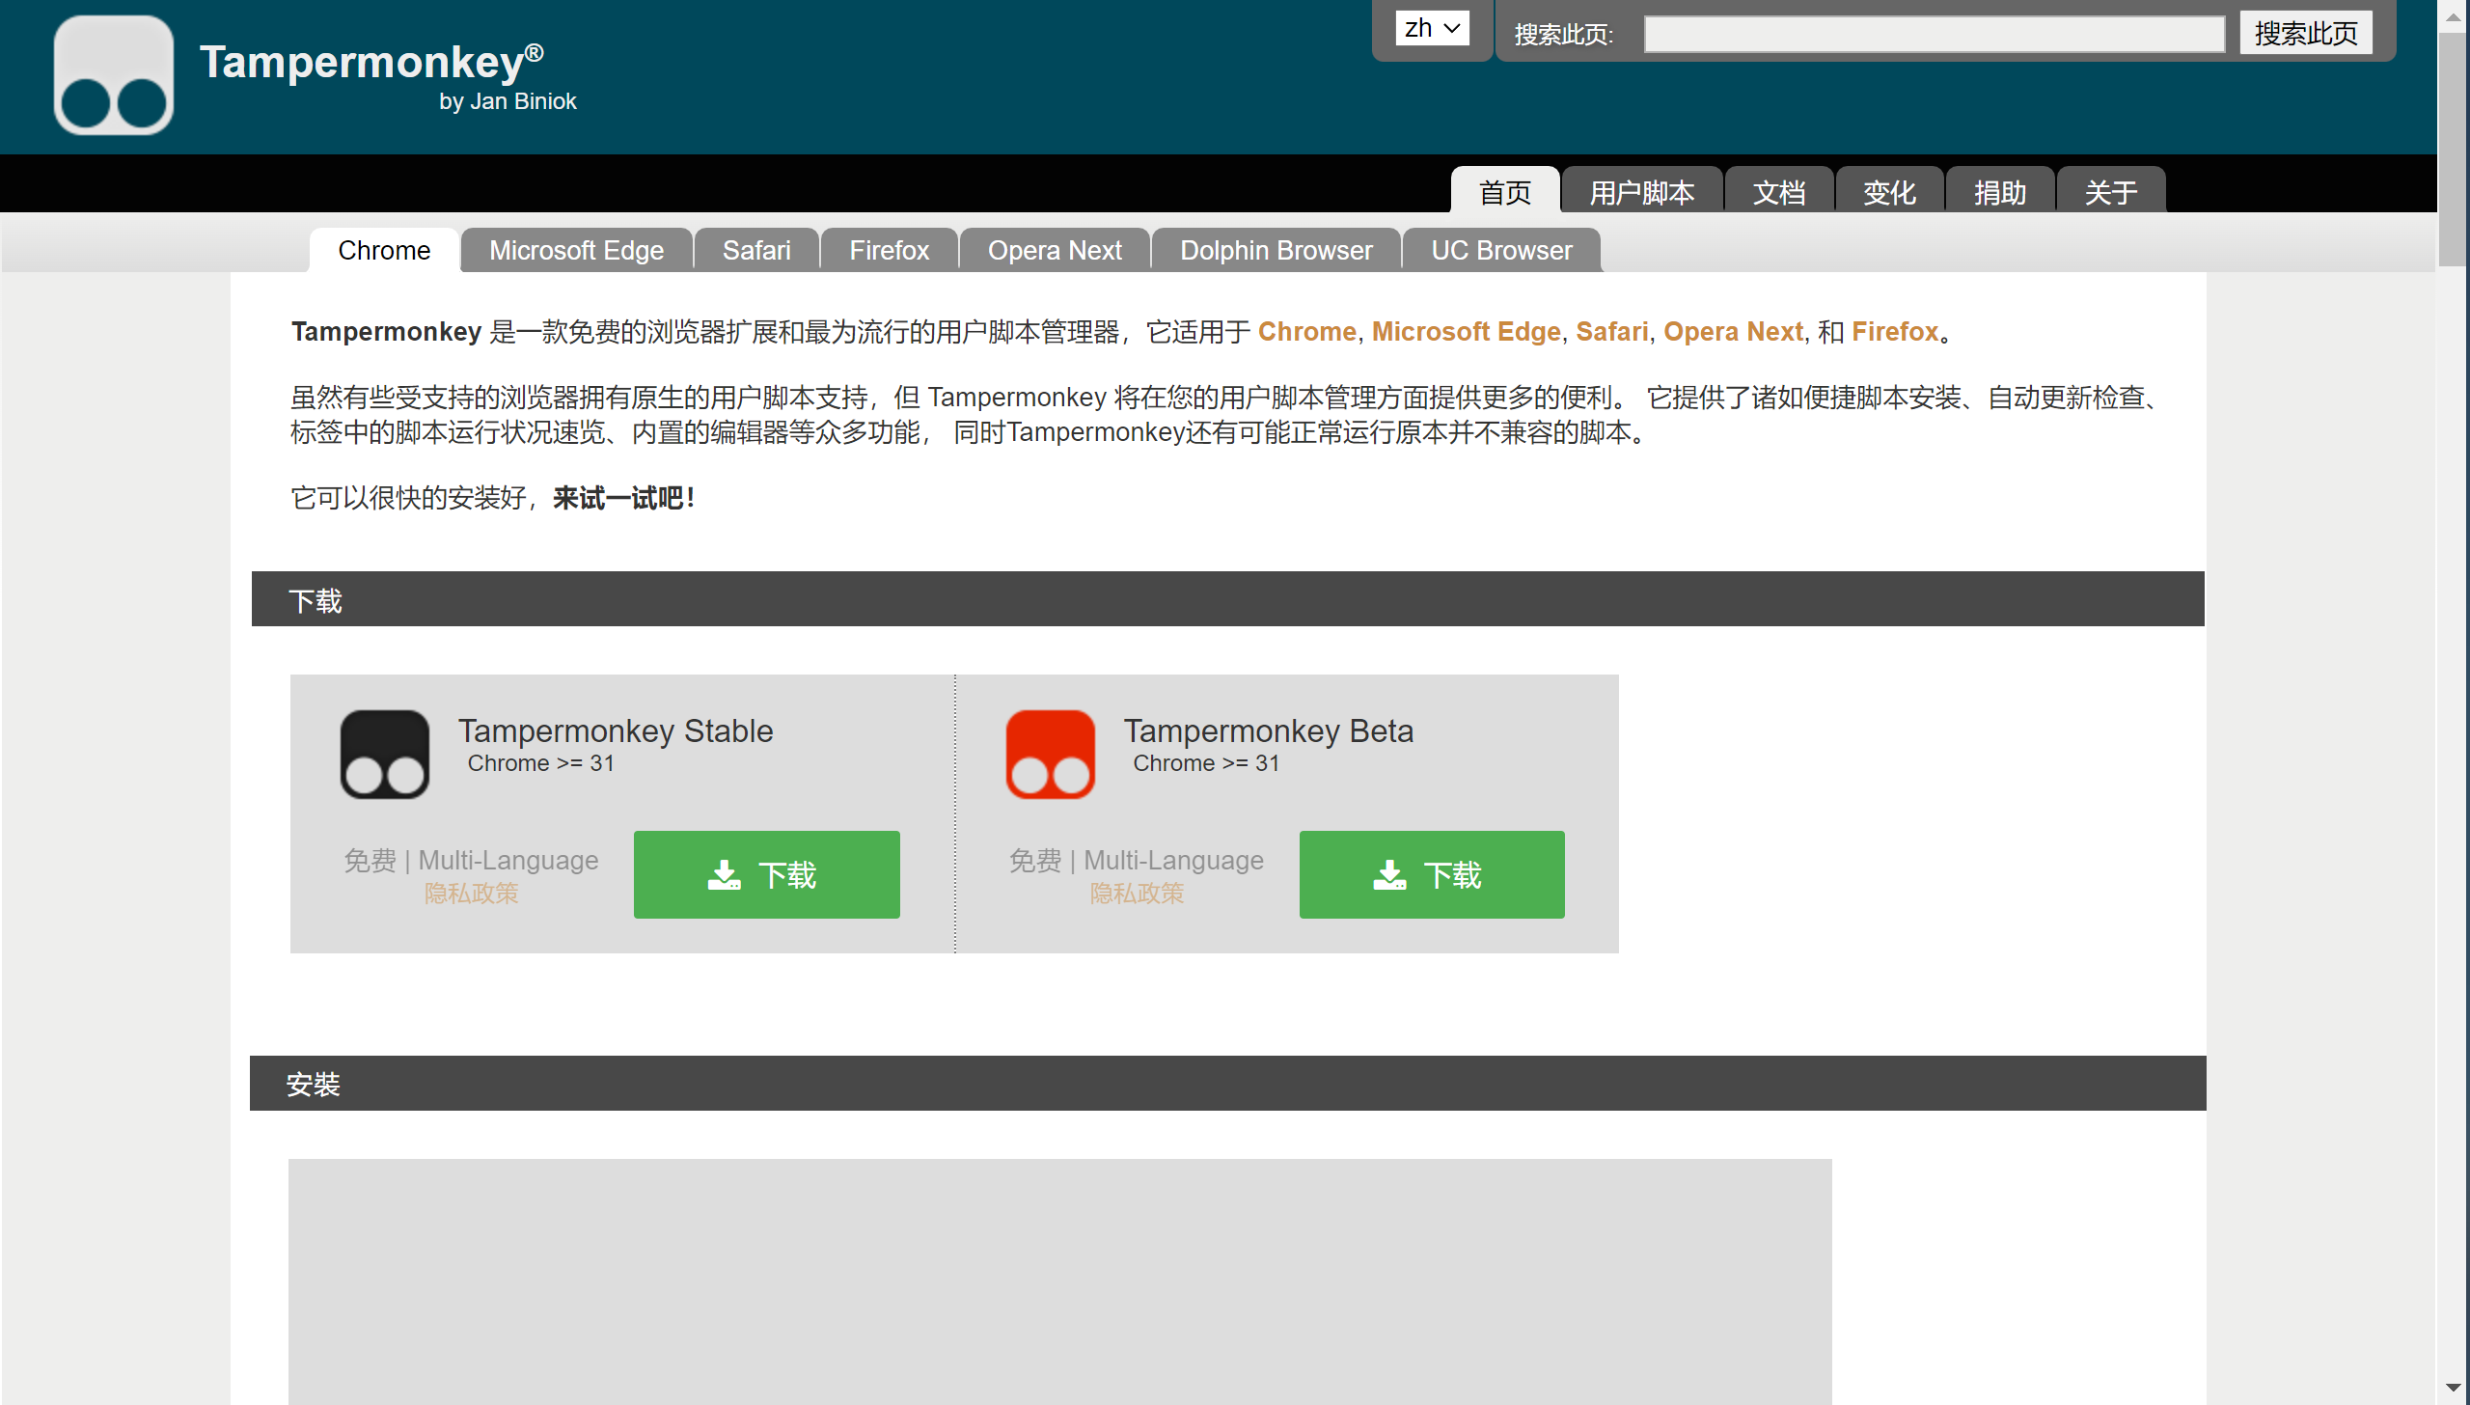
Task: Open 隐私政策 link under Tampermonkey Stable
Action: click(x=472, y=894)
